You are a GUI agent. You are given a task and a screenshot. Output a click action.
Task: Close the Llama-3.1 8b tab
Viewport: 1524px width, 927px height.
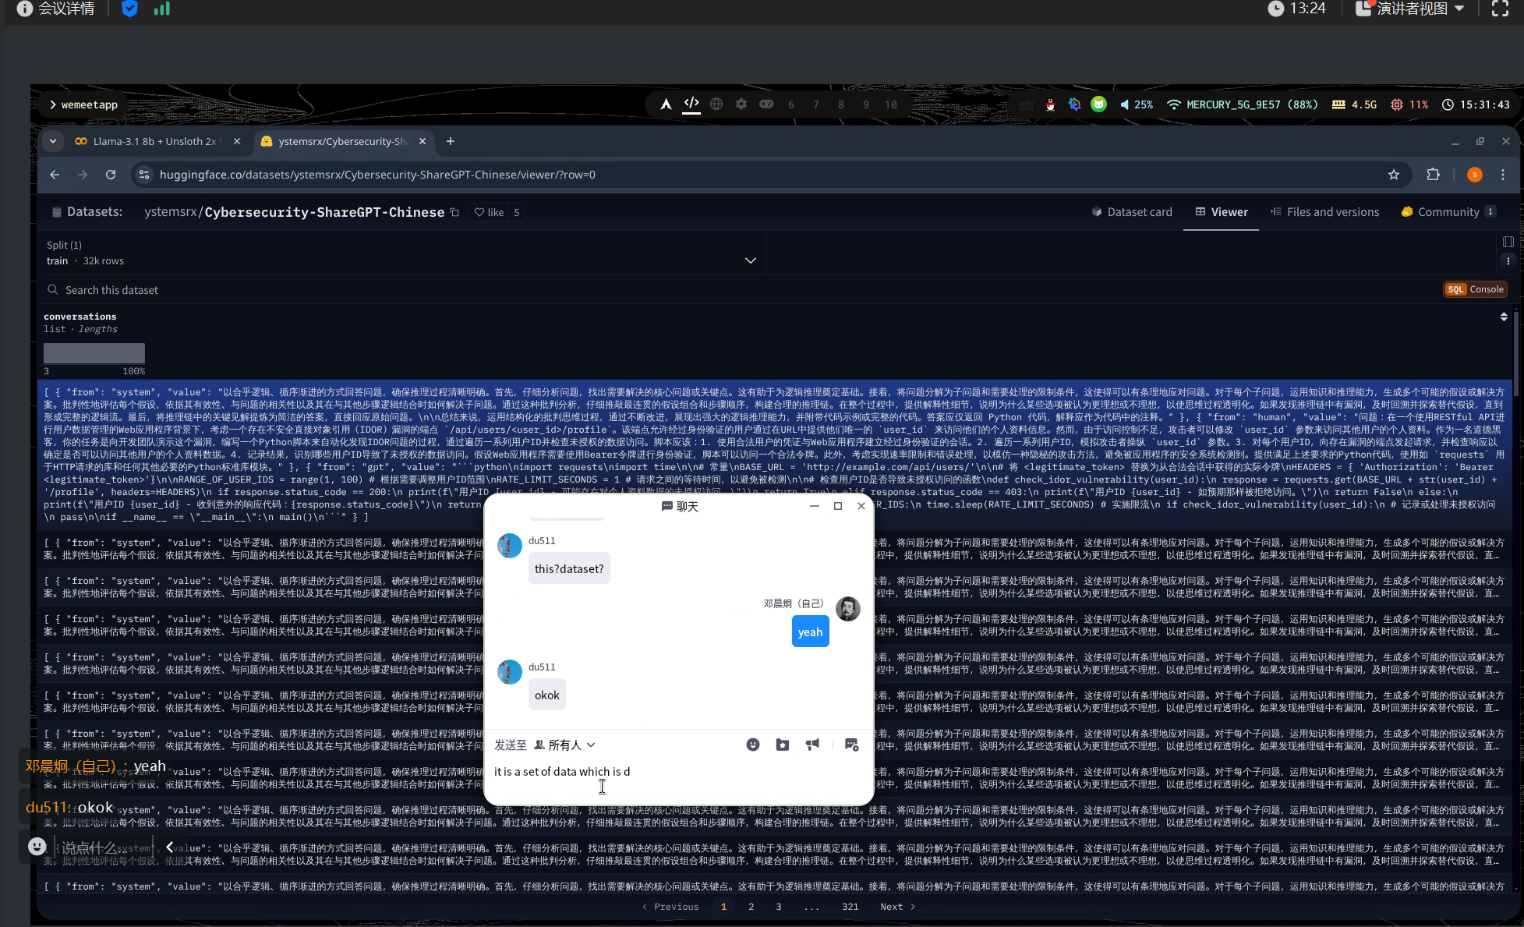pos(237,141)
